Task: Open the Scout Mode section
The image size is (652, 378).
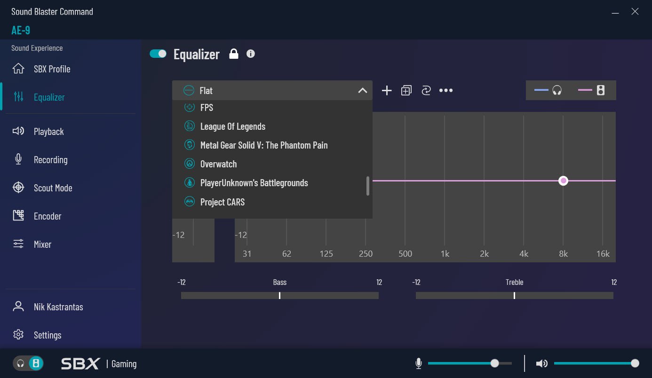Action: coord(53,188)
